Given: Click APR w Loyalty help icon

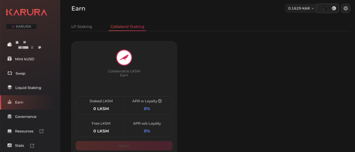Looking at the screenshot, I should (x=160, y=101).
